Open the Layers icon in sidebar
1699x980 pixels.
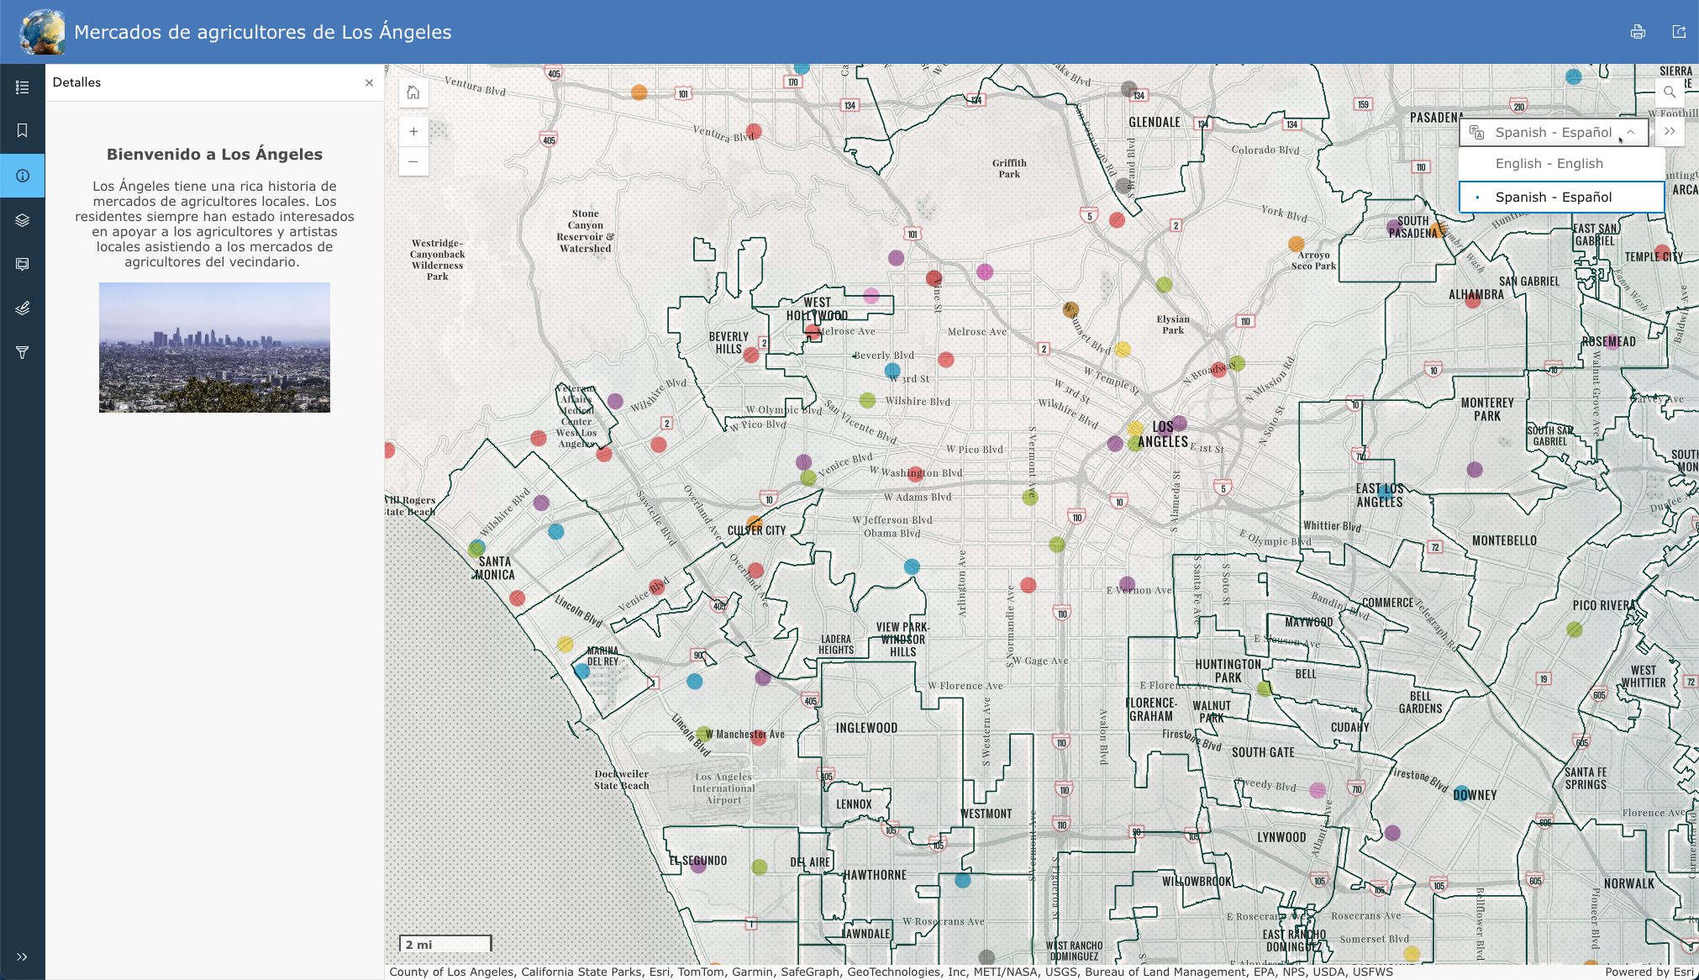(23, 220)
